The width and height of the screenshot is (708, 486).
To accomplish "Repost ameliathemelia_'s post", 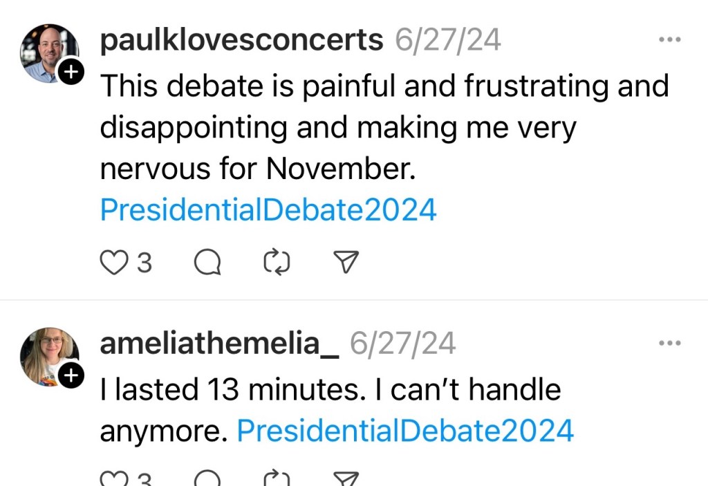I will pyautogui.click(x=277, y=478).
